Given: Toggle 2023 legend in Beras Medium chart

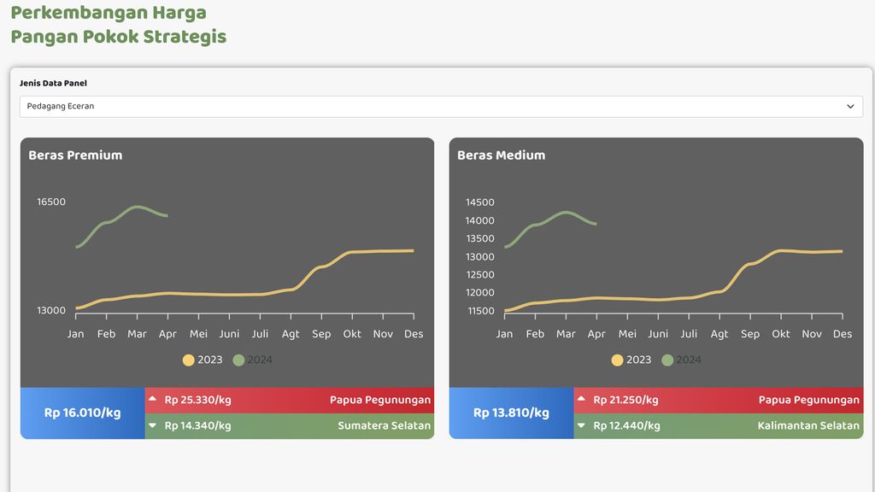Looking at the screenshot, I should (x=631, y=360).
